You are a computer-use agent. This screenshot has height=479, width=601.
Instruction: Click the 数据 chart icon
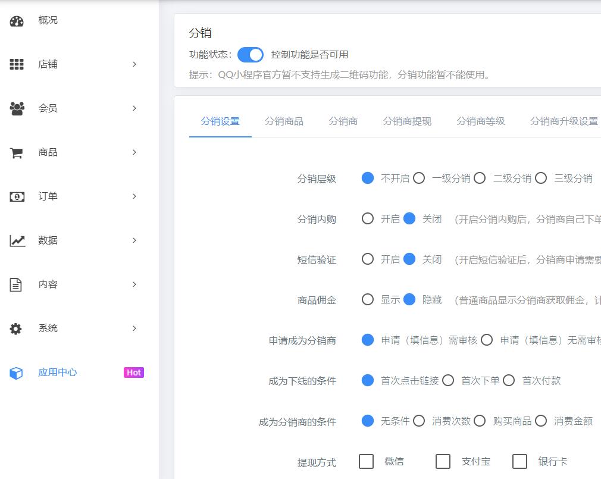pyautogui.click(x=17, y=240)
